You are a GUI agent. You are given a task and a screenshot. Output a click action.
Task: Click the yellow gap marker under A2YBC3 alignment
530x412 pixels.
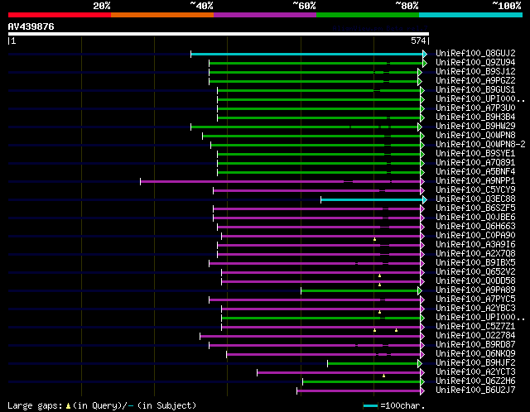379,313
